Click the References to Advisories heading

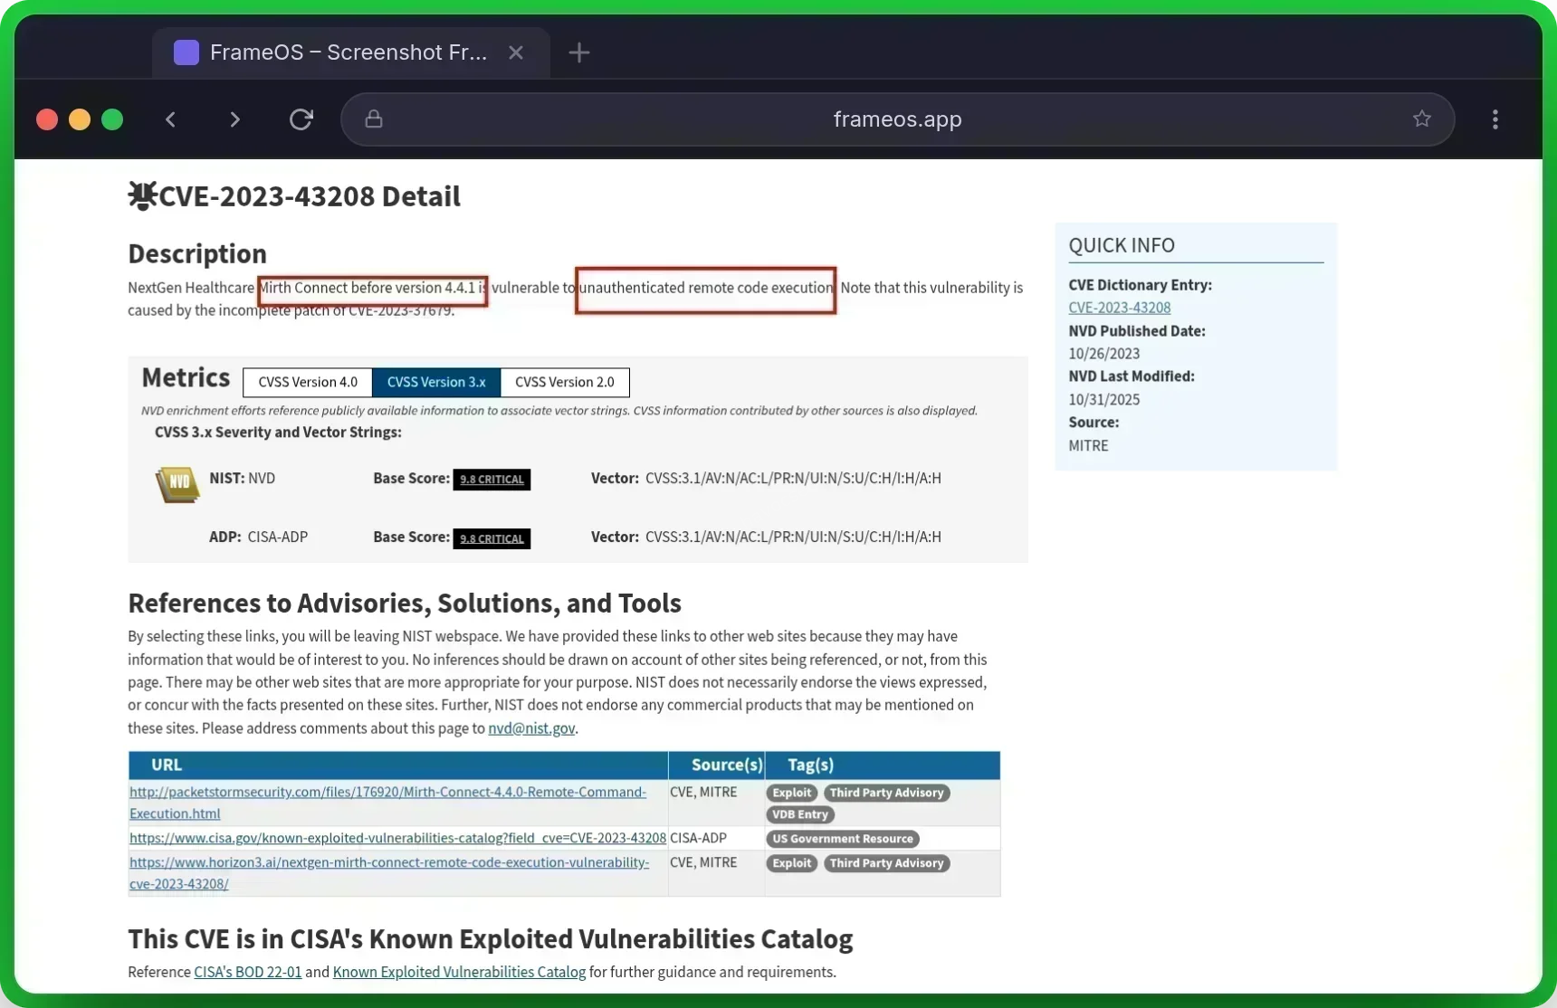(x=405, y=603)
